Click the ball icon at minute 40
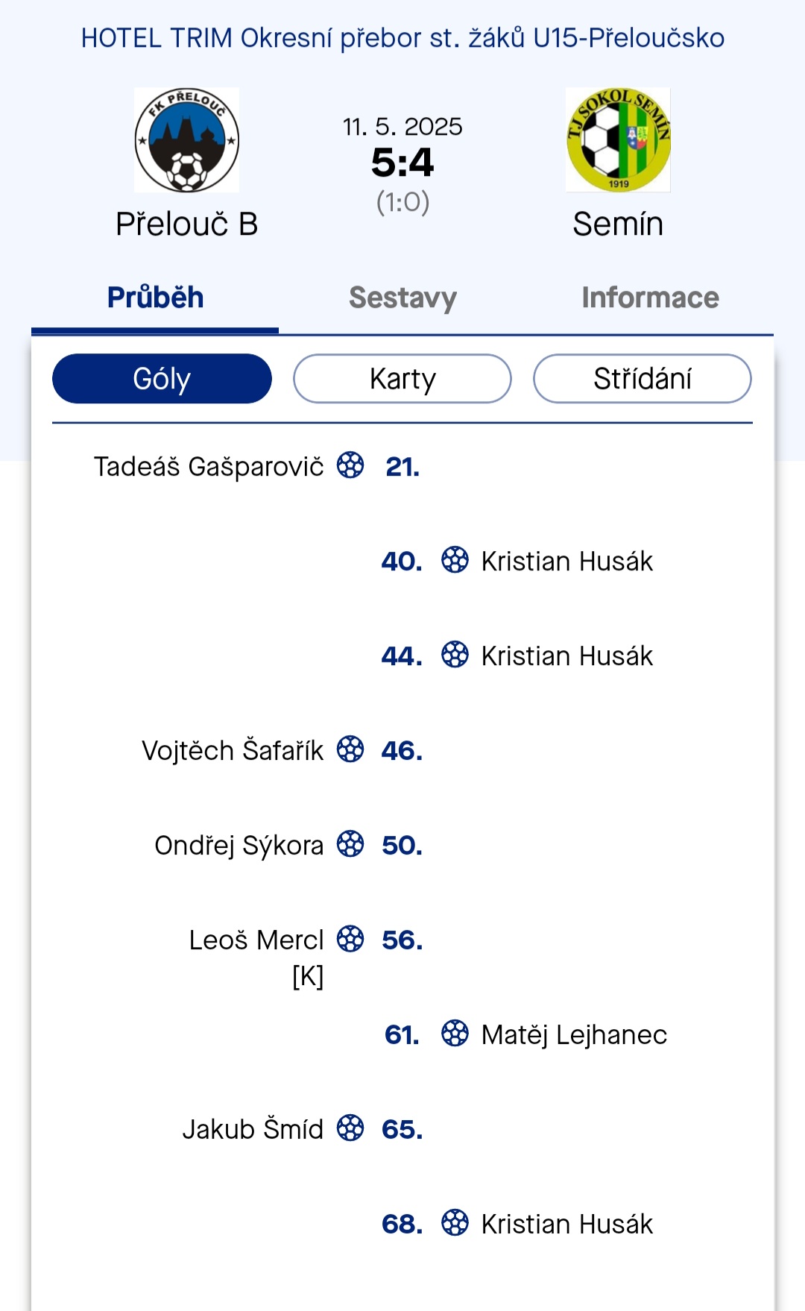The width and height of the screenshot is (805, 1311). (x=455, y=560)
